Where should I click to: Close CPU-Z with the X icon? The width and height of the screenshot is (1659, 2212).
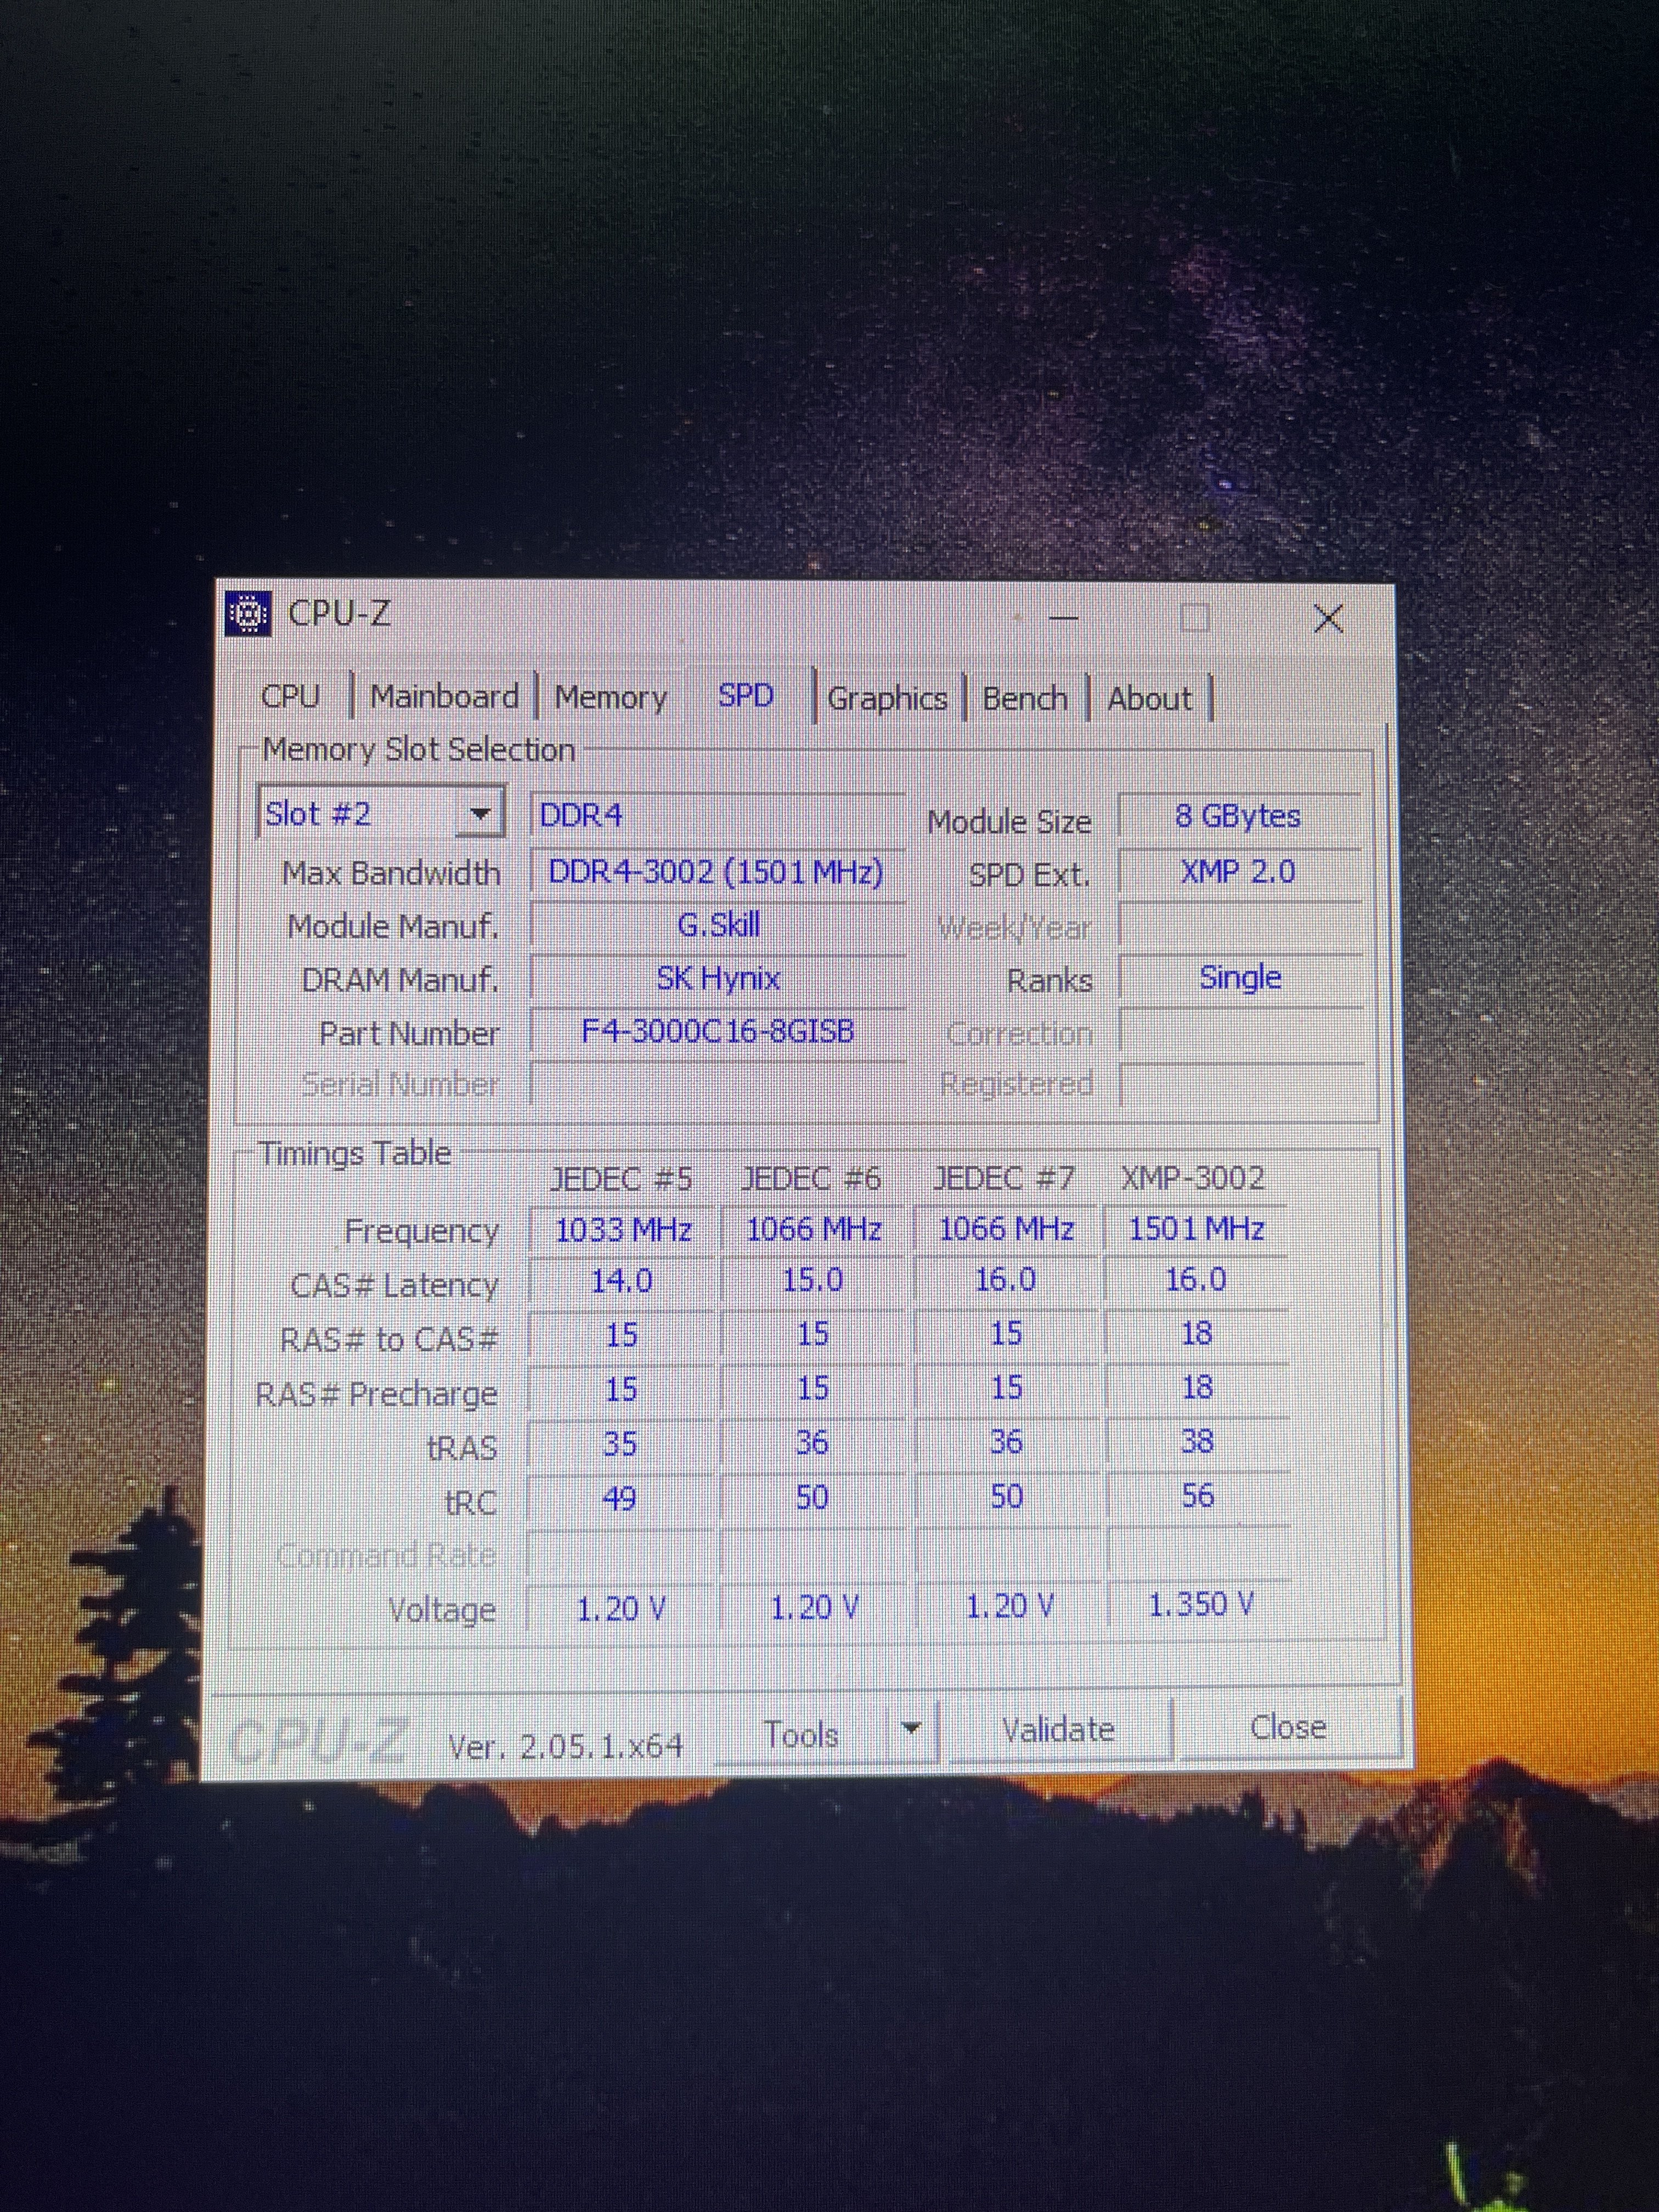coord(1328,619)
